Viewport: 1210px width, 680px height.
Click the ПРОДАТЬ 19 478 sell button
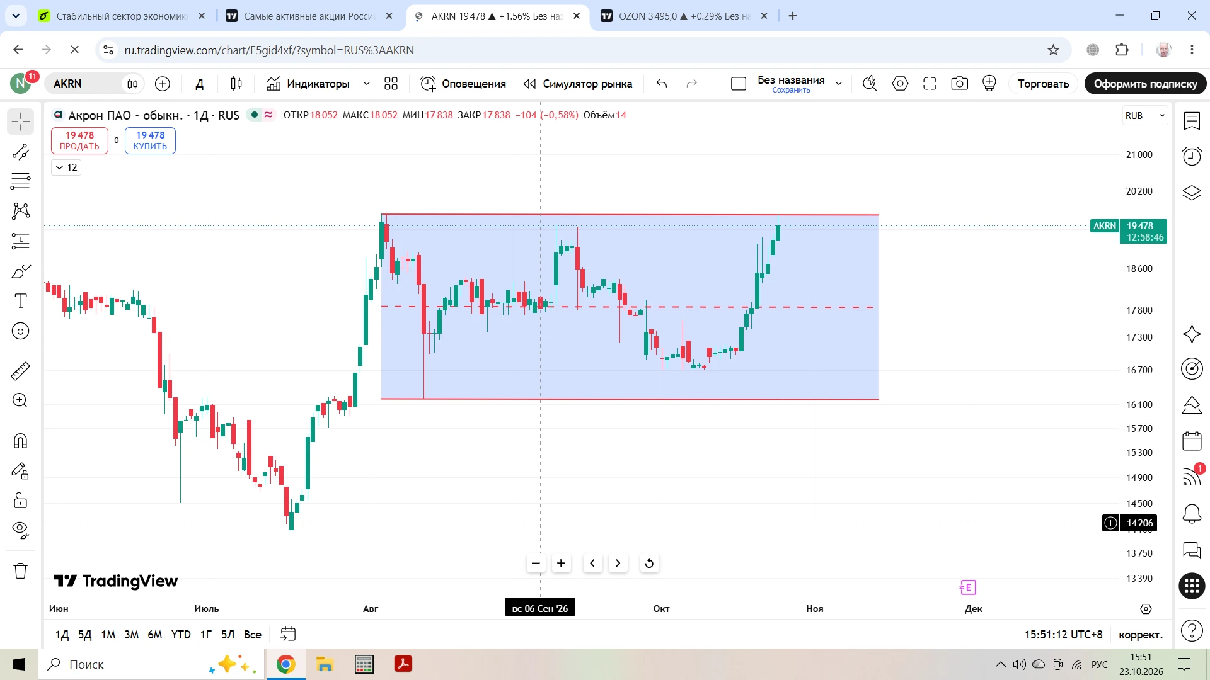click(x=79, y=140)
